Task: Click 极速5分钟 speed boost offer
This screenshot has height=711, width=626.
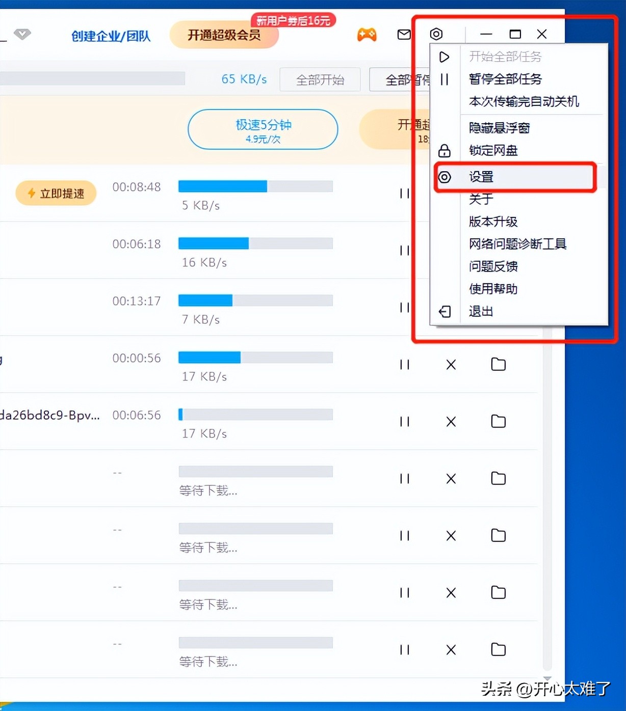Action: click(263, 129)
